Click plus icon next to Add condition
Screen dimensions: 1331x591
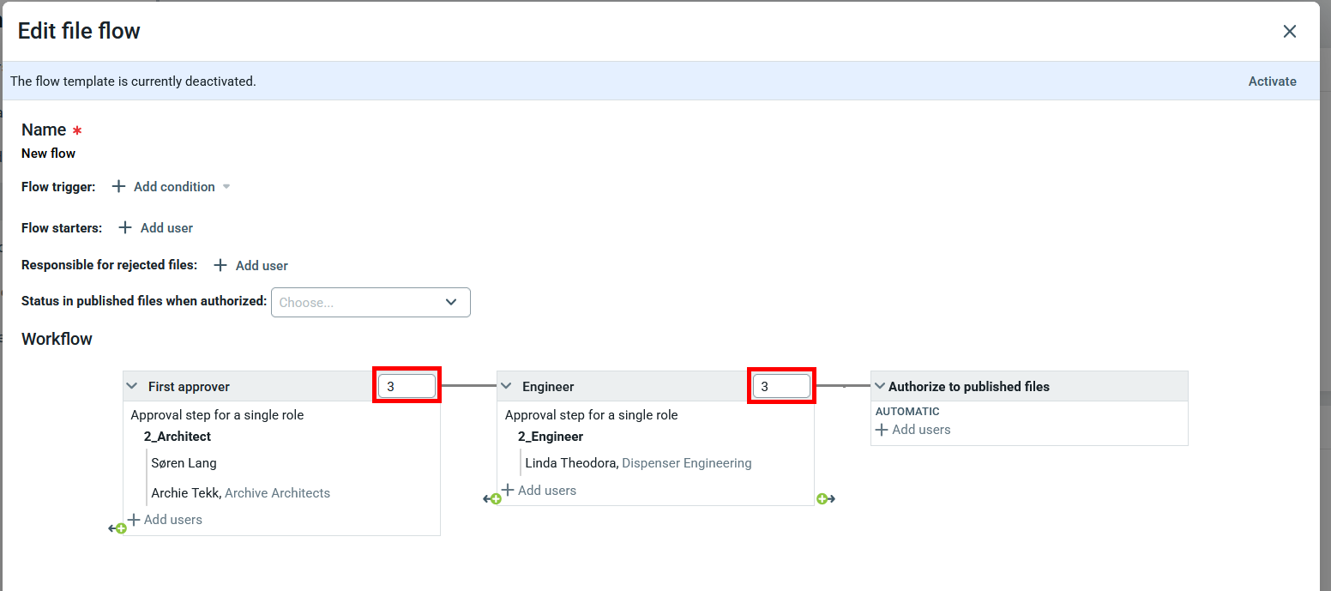pos(119,187)
